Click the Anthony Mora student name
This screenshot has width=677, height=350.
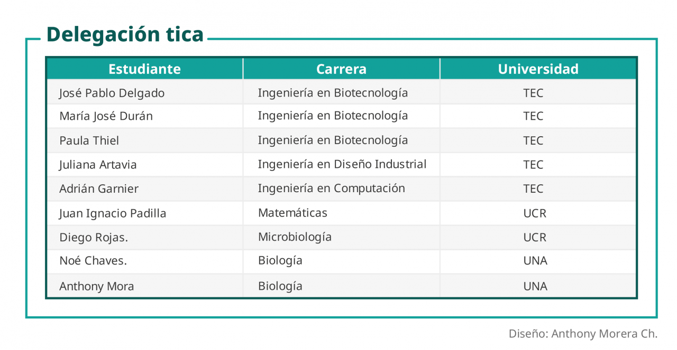96,287
